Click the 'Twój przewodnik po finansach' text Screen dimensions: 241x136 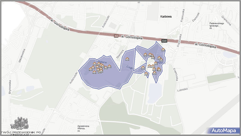coord(20,133)
